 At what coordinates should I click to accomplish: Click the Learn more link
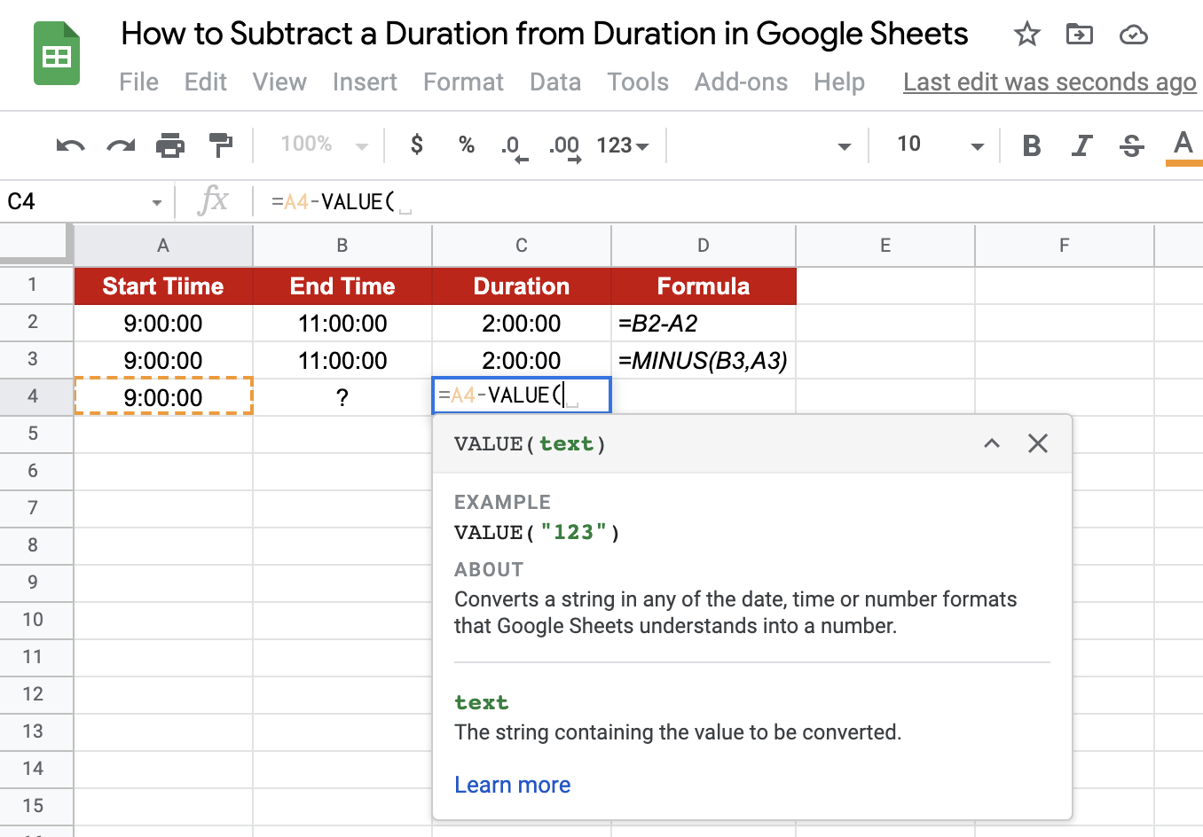pos(512,785)
